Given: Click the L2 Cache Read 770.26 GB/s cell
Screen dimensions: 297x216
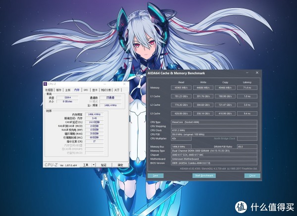Looking at the screenshot, I should pyautogui.click(x=181, y=105).
